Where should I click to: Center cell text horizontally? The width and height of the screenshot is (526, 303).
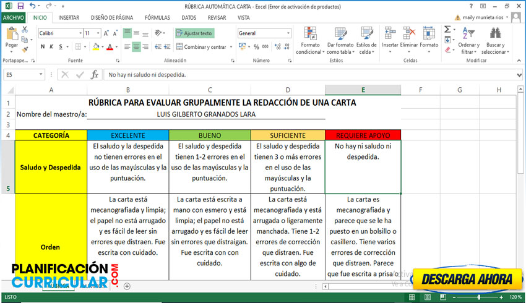pos(136,47)
